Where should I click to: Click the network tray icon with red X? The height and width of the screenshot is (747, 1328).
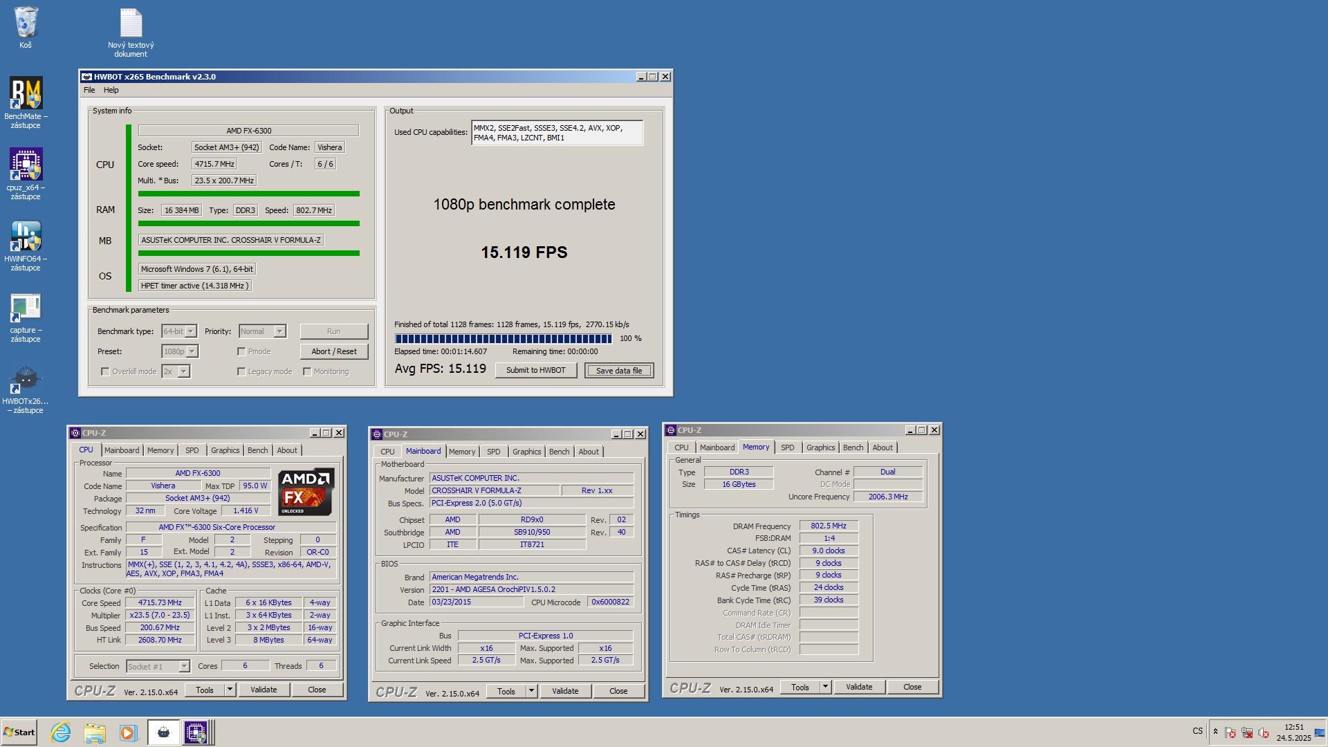pos(1247,732)
